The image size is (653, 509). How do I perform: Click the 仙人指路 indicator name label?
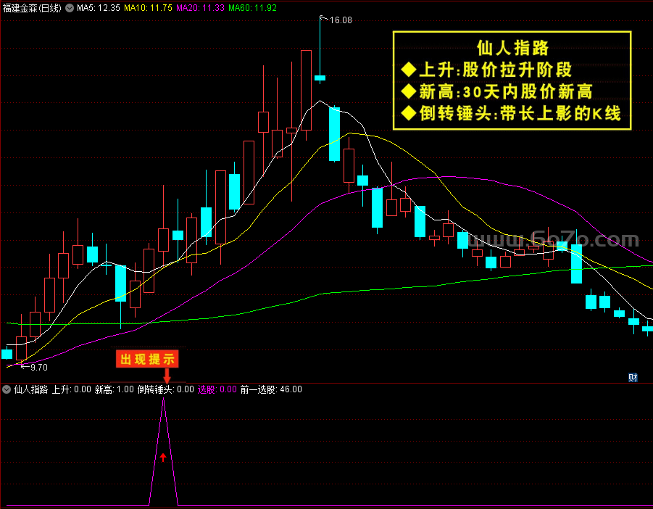pyautogui.click(x=31, y=389)
